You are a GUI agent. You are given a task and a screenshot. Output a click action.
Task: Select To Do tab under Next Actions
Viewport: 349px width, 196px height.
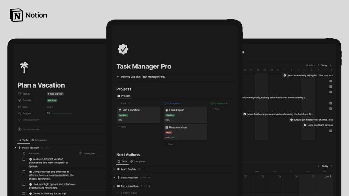(x=123, y=162)
